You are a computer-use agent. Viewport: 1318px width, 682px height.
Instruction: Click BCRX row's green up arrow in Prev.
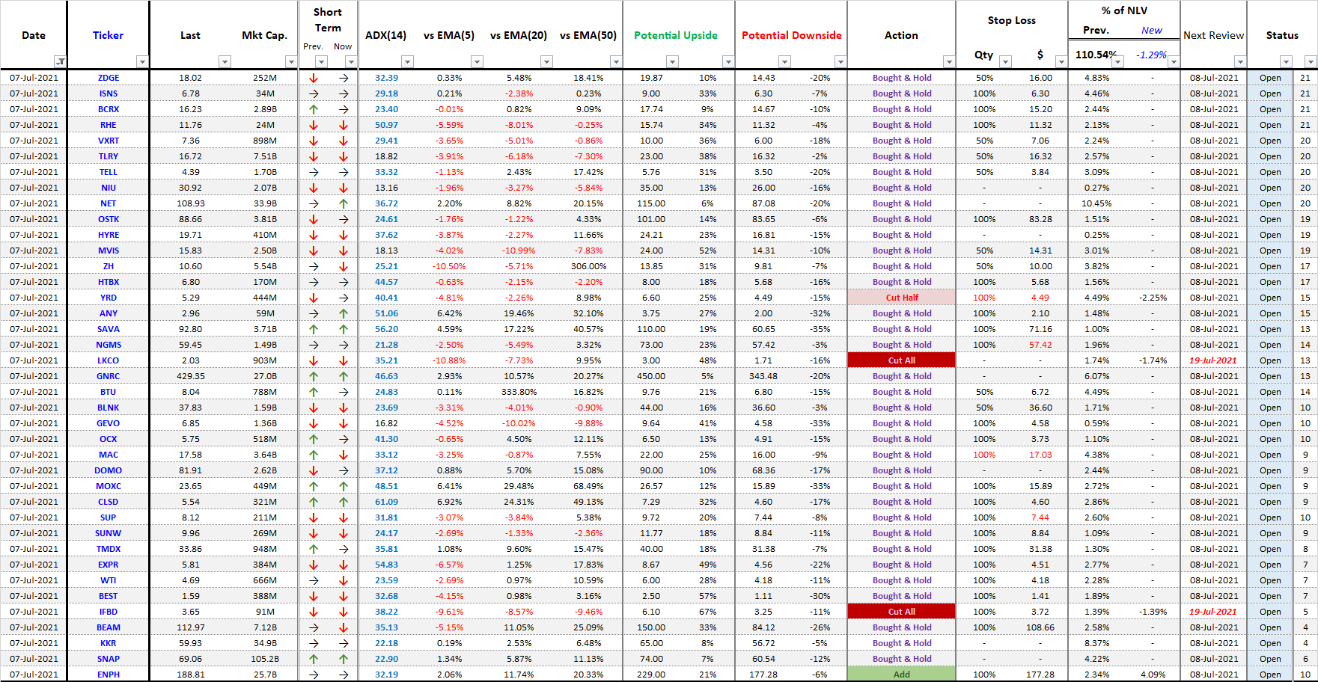(314, 109)
